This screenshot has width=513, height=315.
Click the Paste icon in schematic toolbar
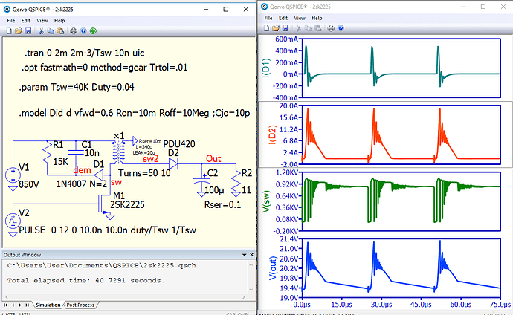[59, 31]
